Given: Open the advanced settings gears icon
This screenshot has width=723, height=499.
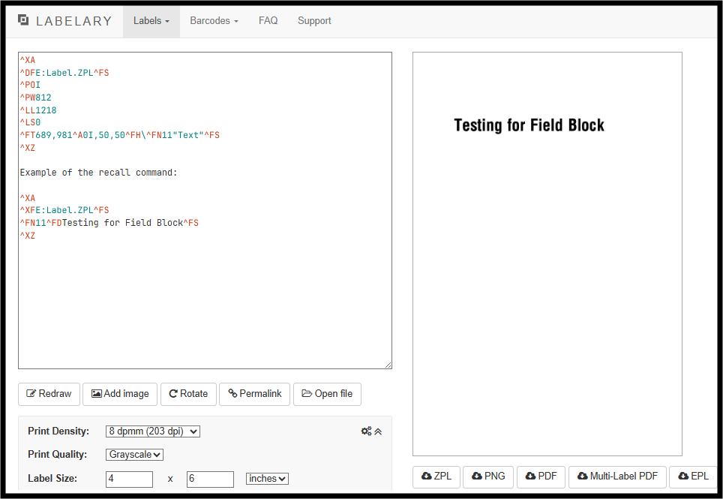Looking at the screenshot, I should [366, 431].
